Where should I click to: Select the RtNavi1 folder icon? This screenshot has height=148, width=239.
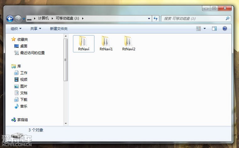pyautogui.click(x=106, y=41)
